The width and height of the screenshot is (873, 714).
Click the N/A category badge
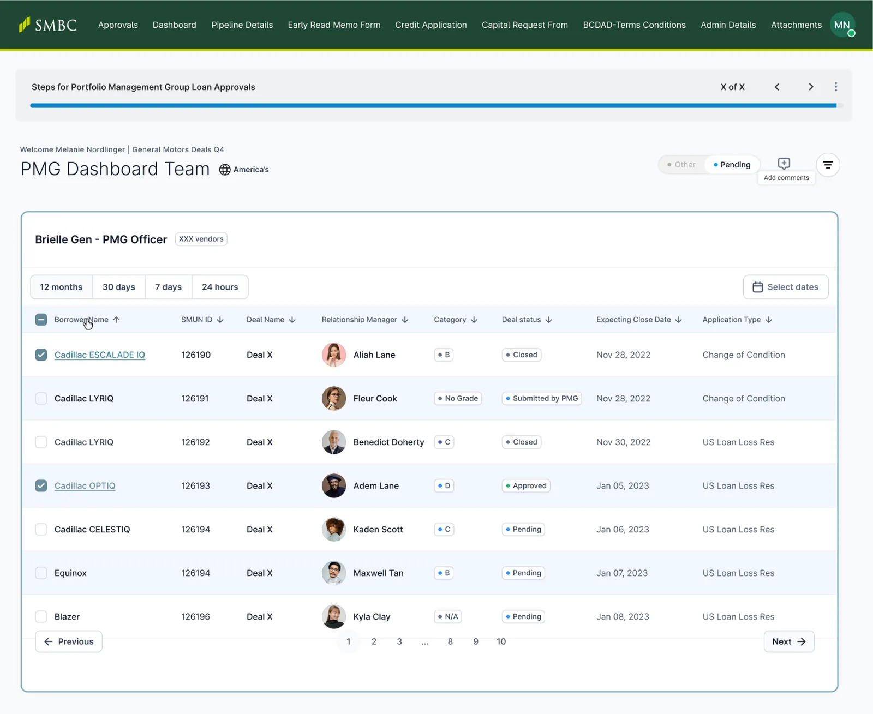point(448,616)
